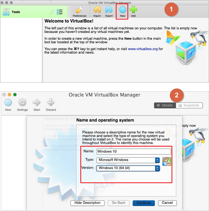
Task: Click the Continue button
Action: click(144, 203)
